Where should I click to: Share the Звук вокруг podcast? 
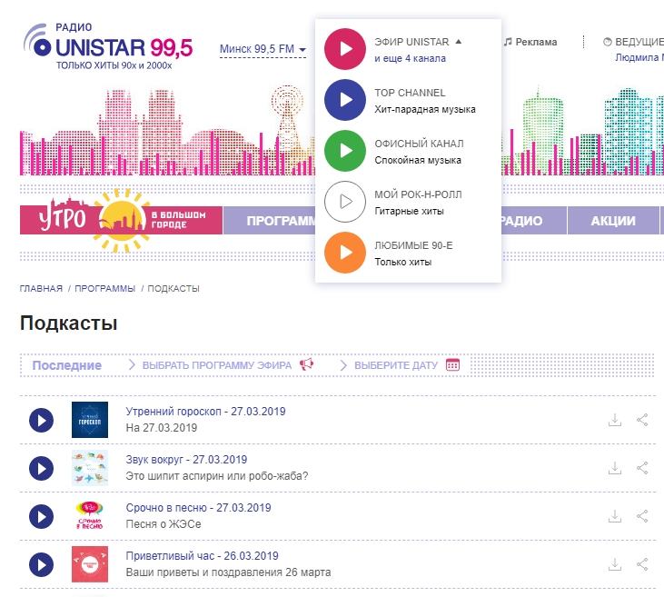642,467
